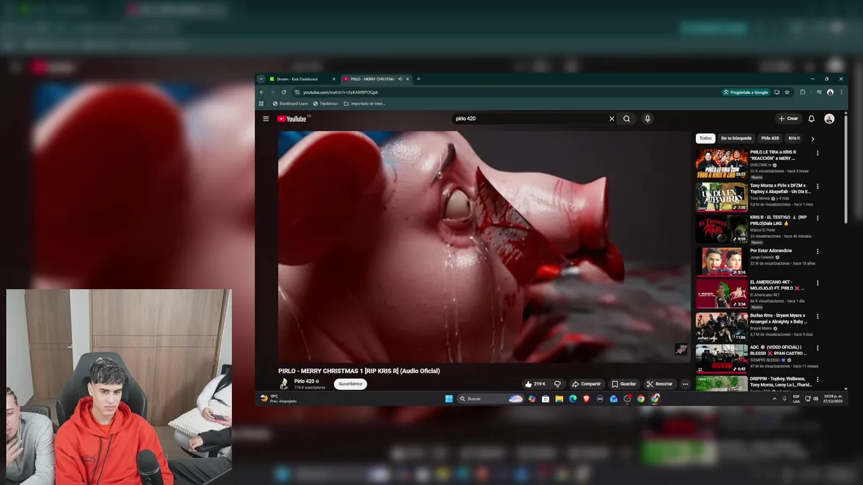Open weather widget showing 19°C

278,399
